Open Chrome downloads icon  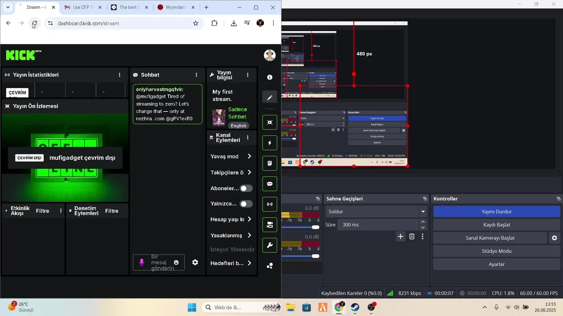[234, 23]
